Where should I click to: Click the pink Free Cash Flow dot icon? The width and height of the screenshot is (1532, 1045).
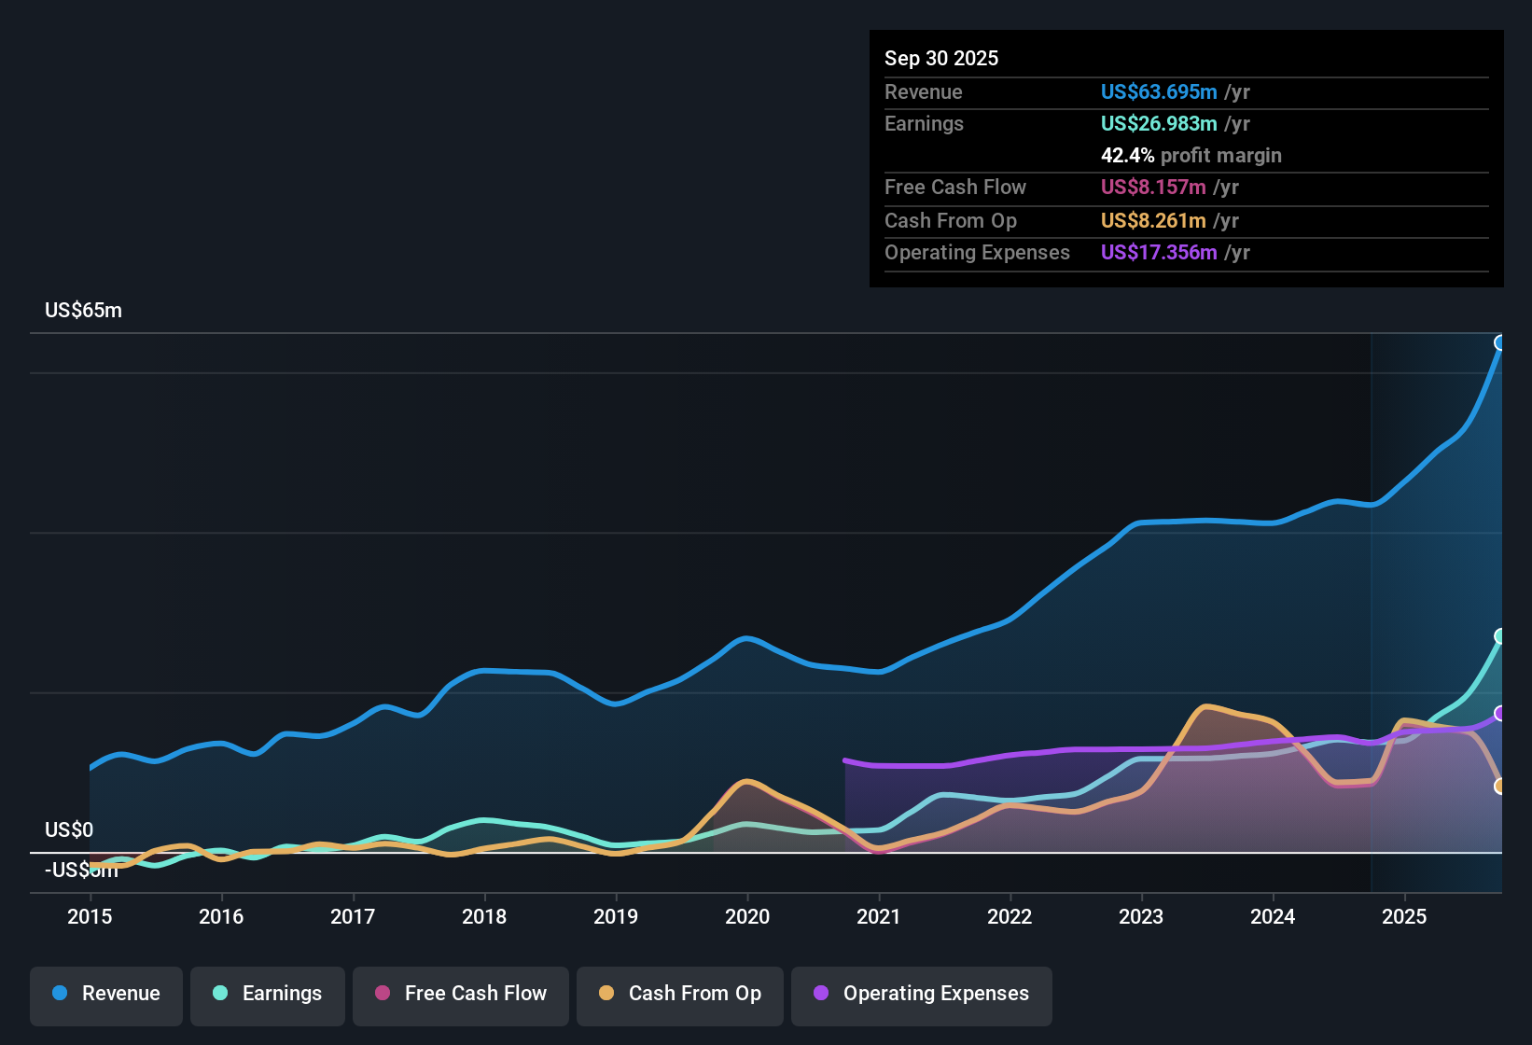click(381, 994)
